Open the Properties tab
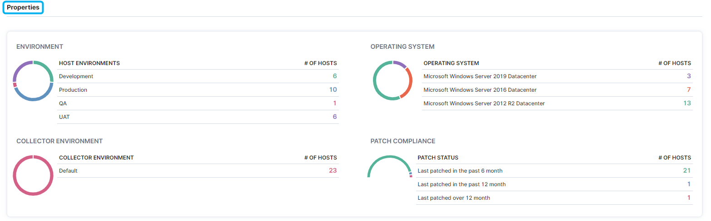Image resolution: width=711 pixels, height=221 pixels. click(x=23, y=8)
